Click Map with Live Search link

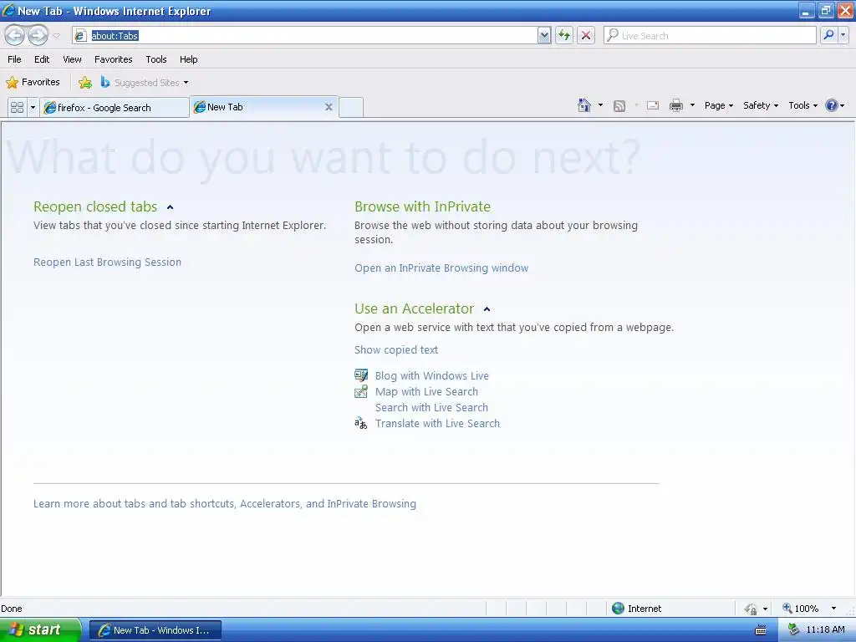(x=426, y=391)
